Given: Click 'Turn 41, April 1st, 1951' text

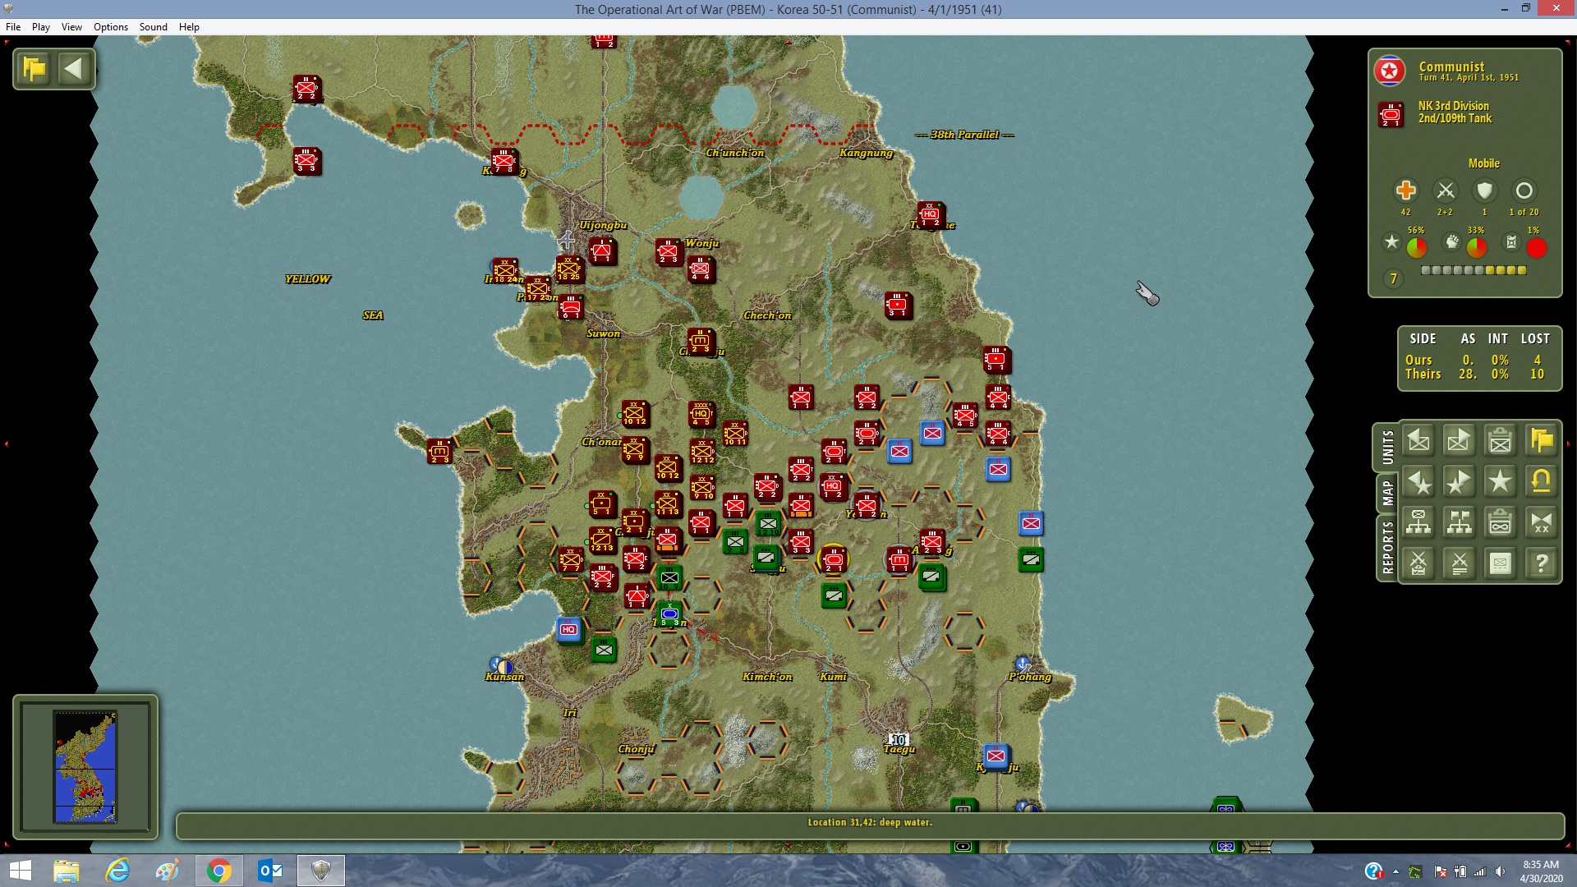Looking at the screenshot, I should [x=1469, y=78].
